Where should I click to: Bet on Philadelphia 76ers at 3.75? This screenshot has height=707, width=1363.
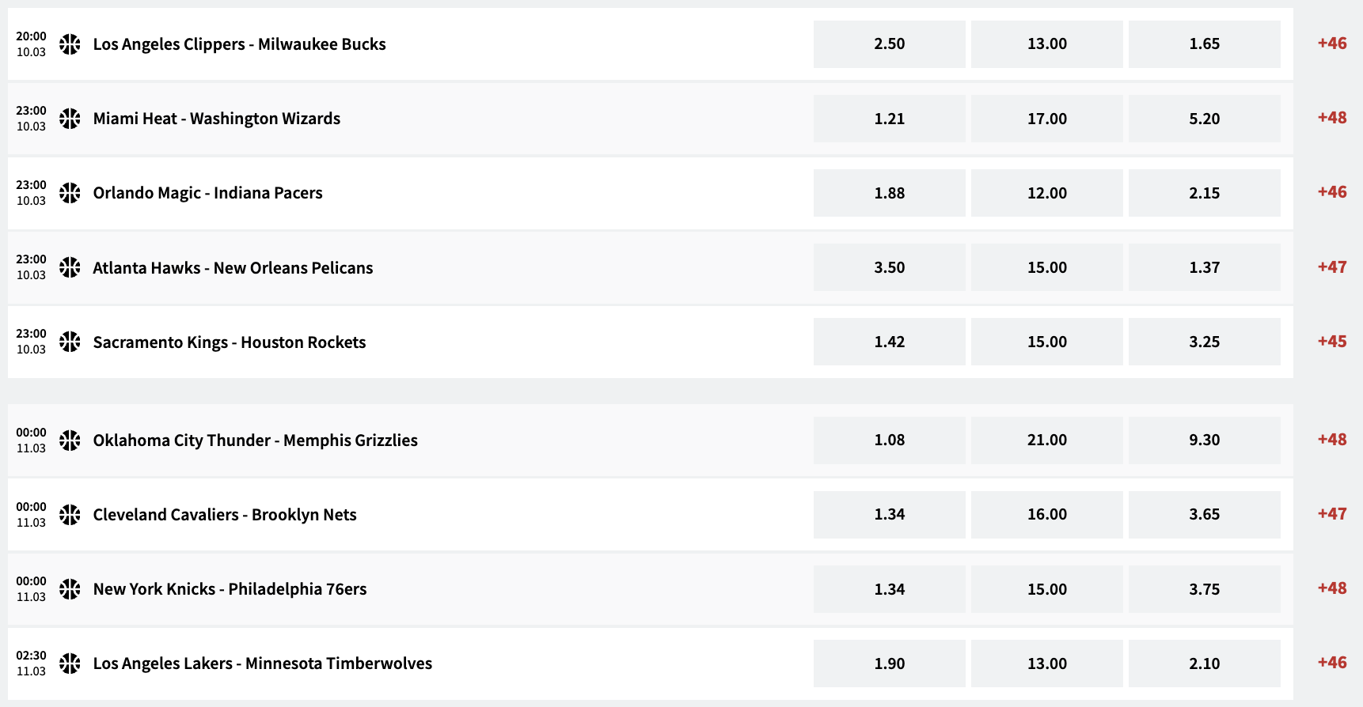click(1204, 589)
